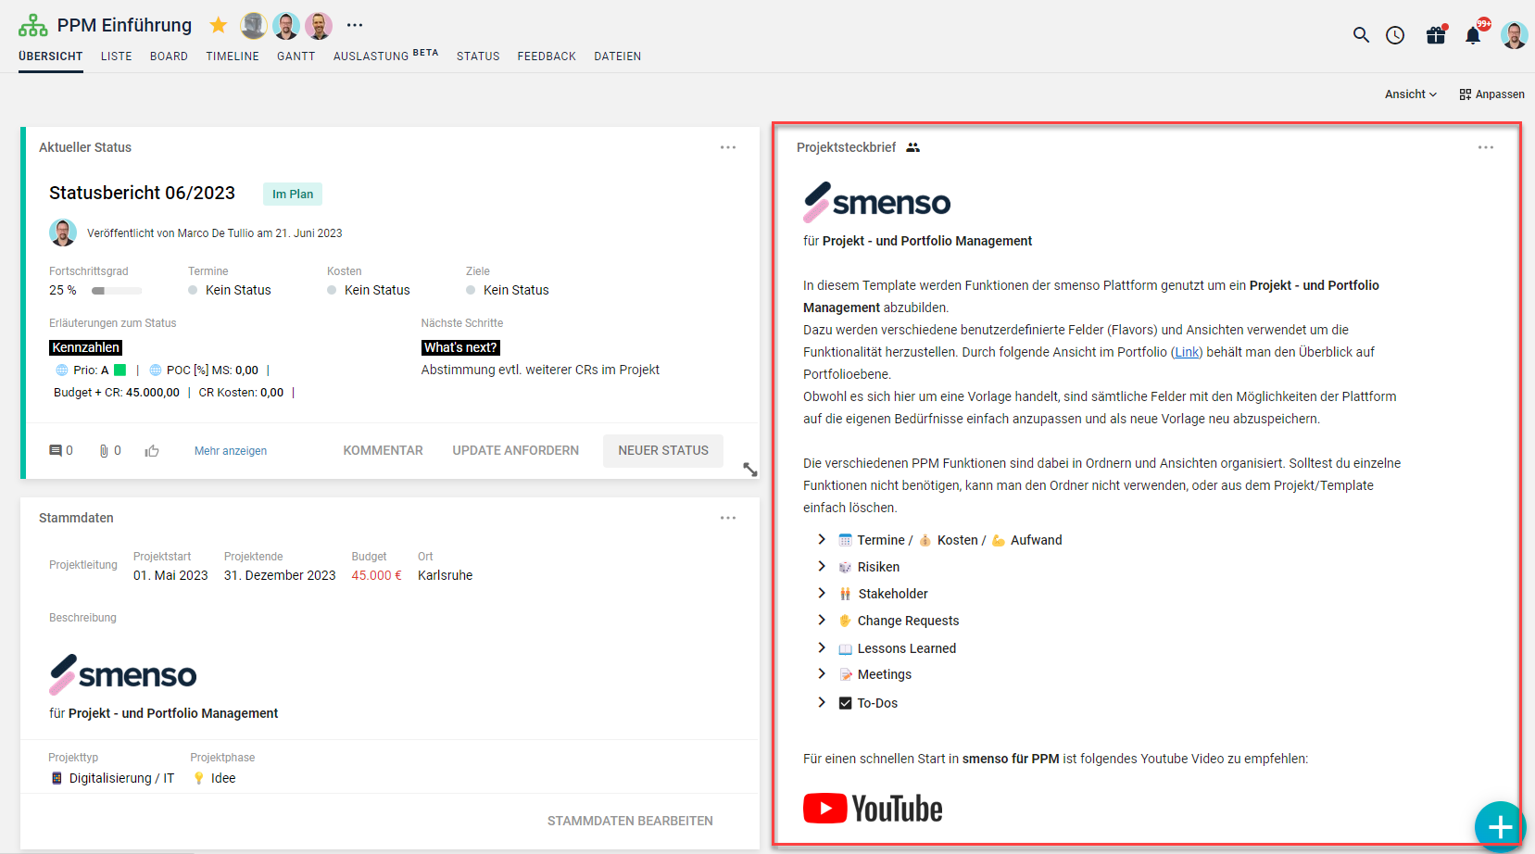
Task: Open notifications bell with 99+ badge
Action: pyautogui.click(x=1473, y=35)
